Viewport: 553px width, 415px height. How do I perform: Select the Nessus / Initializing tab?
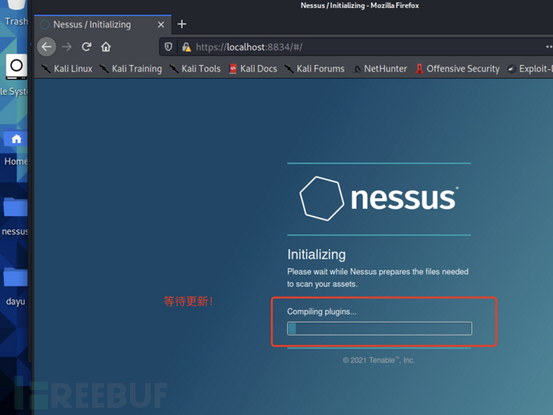point(103,25)
